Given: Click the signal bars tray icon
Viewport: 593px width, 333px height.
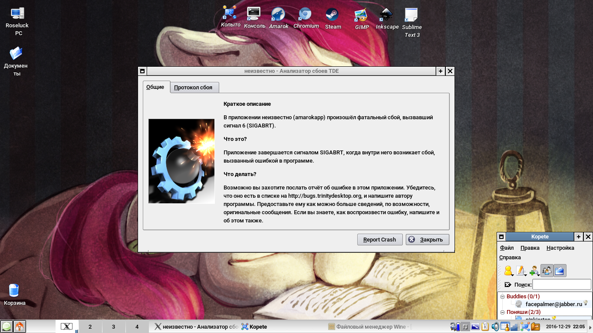Looking at the screenshot, I should point(515,326).
